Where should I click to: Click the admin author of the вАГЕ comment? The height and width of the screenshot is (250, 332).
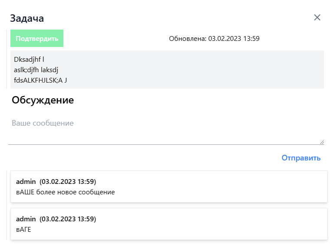point(26,219)
